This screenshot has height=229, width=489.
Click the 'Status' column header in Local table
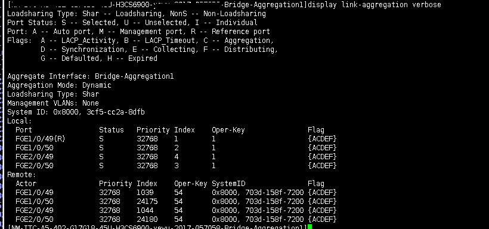(x=112, y=130)
